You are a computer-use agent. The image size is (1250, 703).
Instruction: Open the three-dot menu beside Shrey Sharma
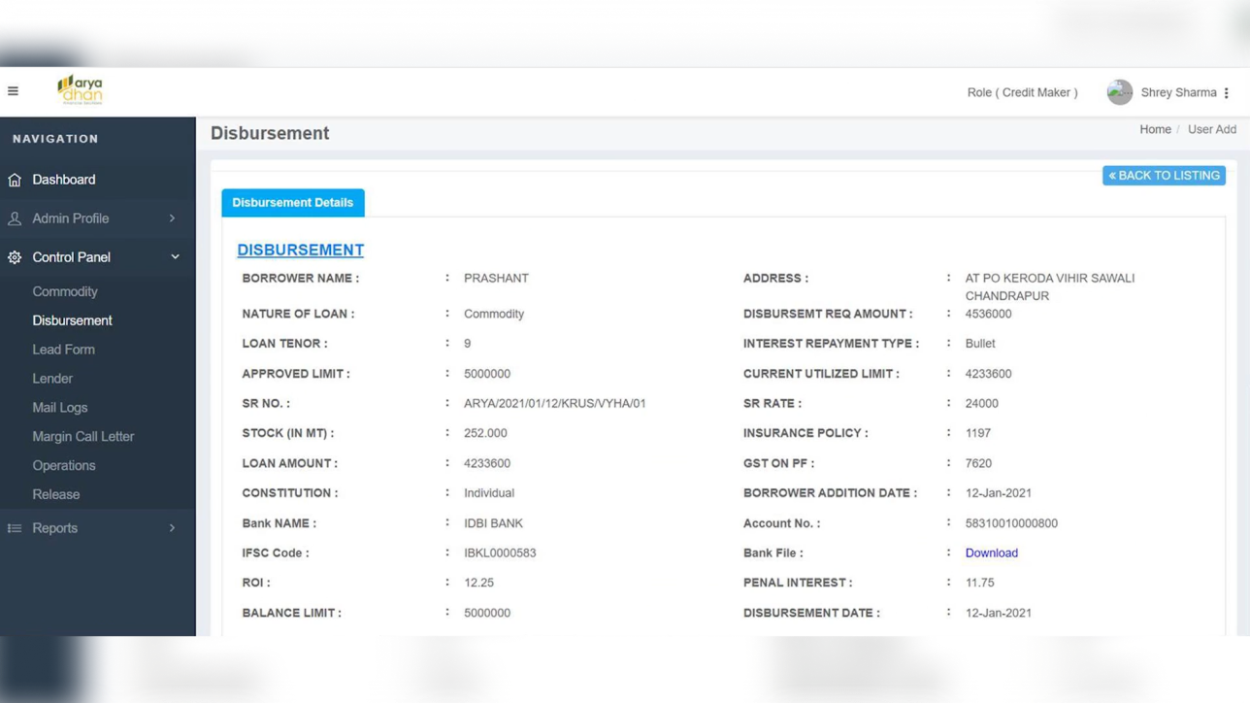1227,93
